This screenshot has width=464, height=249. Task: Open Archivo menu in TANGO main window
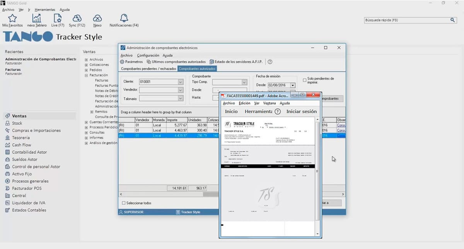coord(8,10)
